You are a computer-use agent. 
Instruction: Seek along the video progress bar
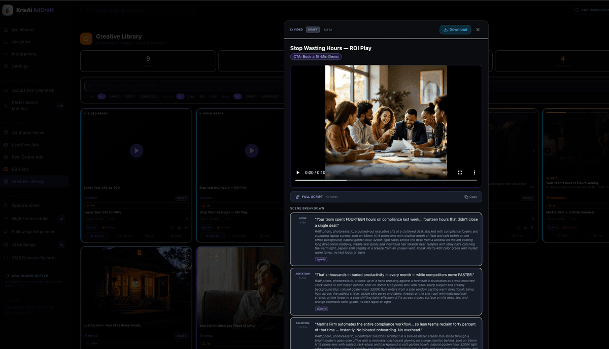(386, 181)
